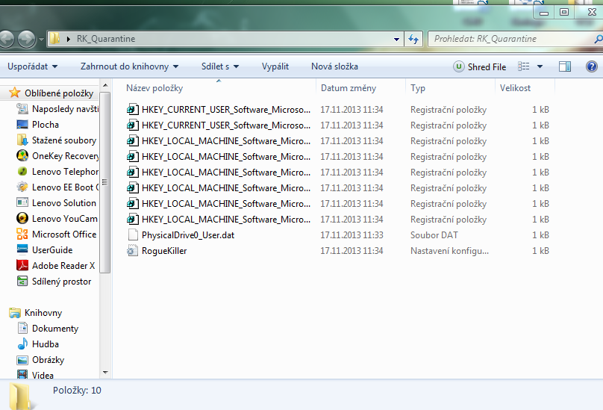The image size is (603, 410).
Task: Click the Nová složka command
Action: point(334,66)
